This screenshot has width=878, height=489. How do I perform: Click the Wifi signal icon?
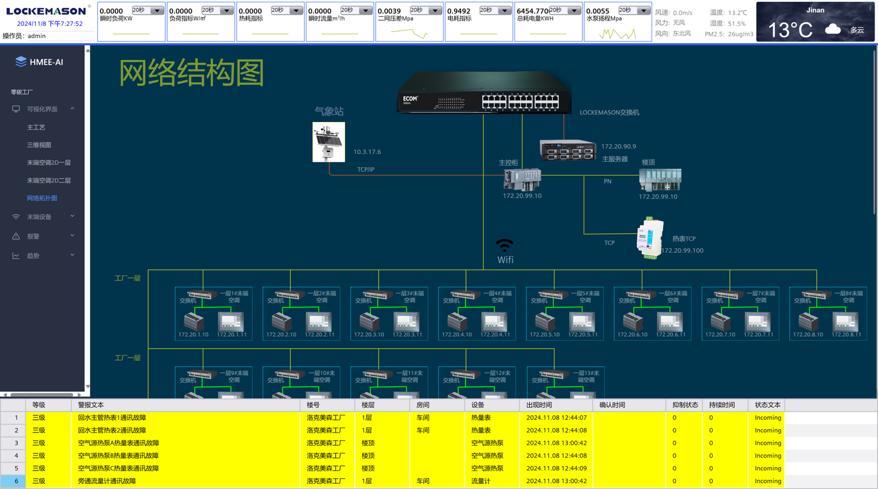[505, 246]
